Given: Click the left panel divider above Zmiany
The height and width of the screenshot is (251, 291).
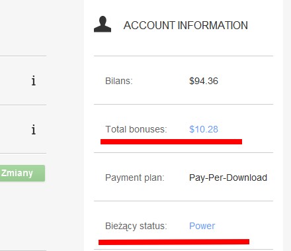Looking at the screenshot, I should (23, 153).
